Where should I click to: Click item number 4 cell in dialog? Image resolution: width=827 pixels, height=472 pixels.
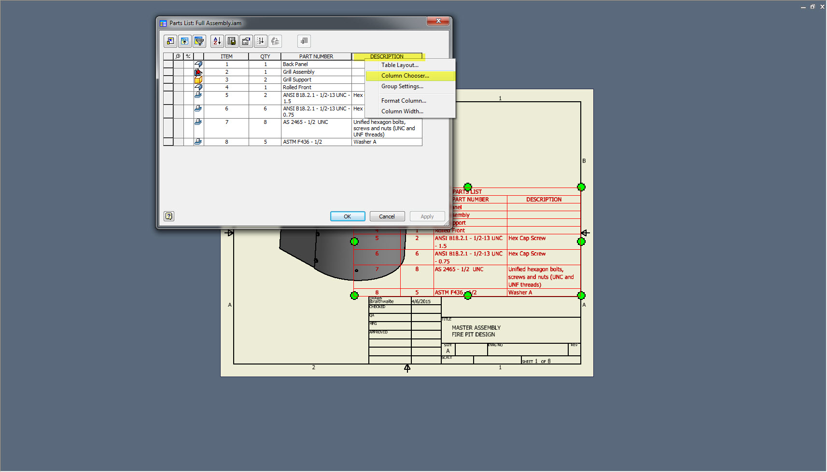coord(226,87)
